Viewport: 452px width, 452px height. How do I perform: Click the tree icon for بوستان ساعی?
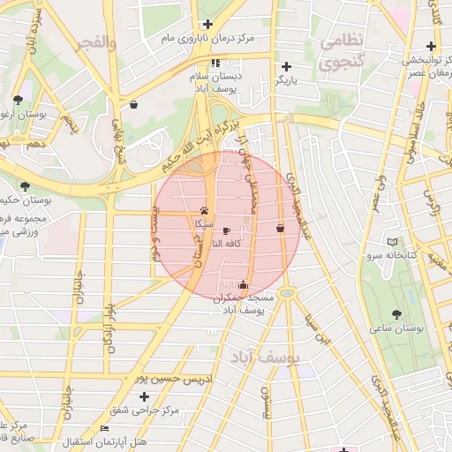point(396,314)
